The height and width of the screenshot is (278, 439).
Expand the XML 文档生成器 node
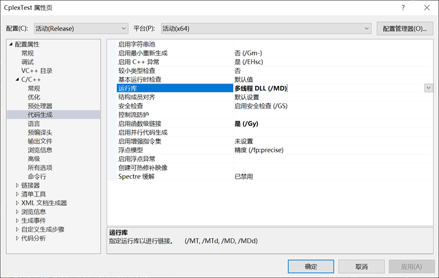click(17, 203)
